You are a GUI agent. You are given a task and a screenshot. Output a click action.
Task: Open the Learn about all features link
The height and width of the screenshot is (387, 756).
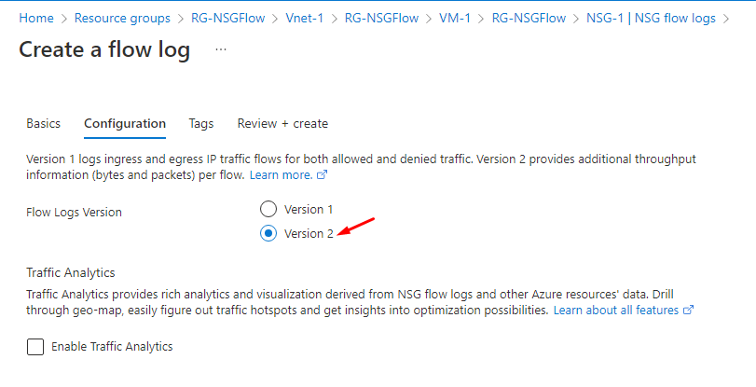pos(615,310)
